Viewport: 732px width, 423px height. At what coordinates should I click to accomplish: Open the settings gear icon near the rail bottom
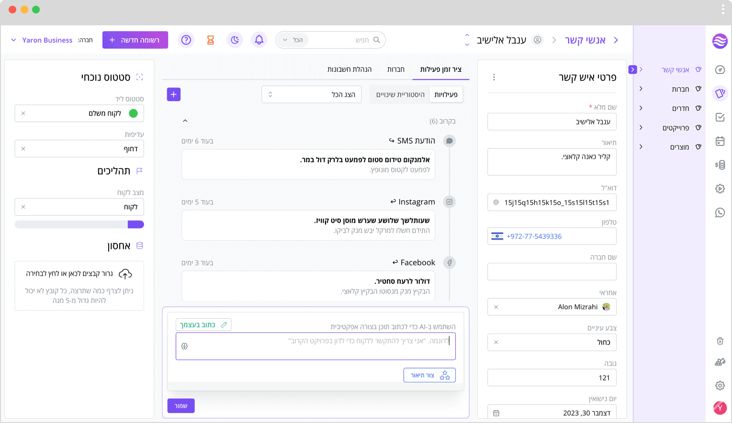point(720,385)
